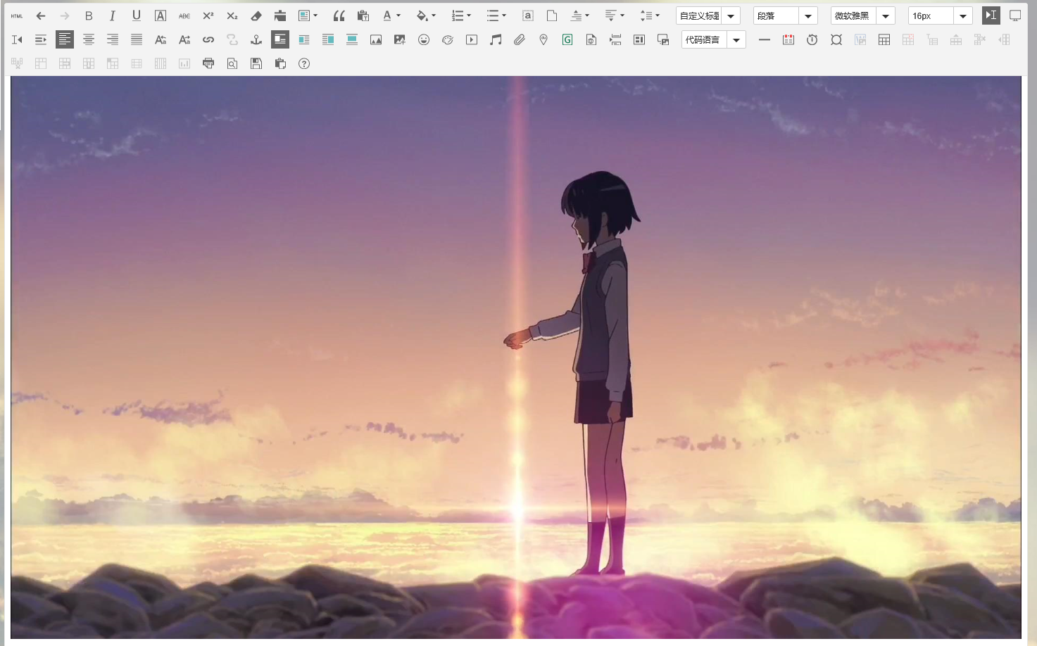
Task: Clear formatting with the eraser icon
Action: tap(256, 15)
